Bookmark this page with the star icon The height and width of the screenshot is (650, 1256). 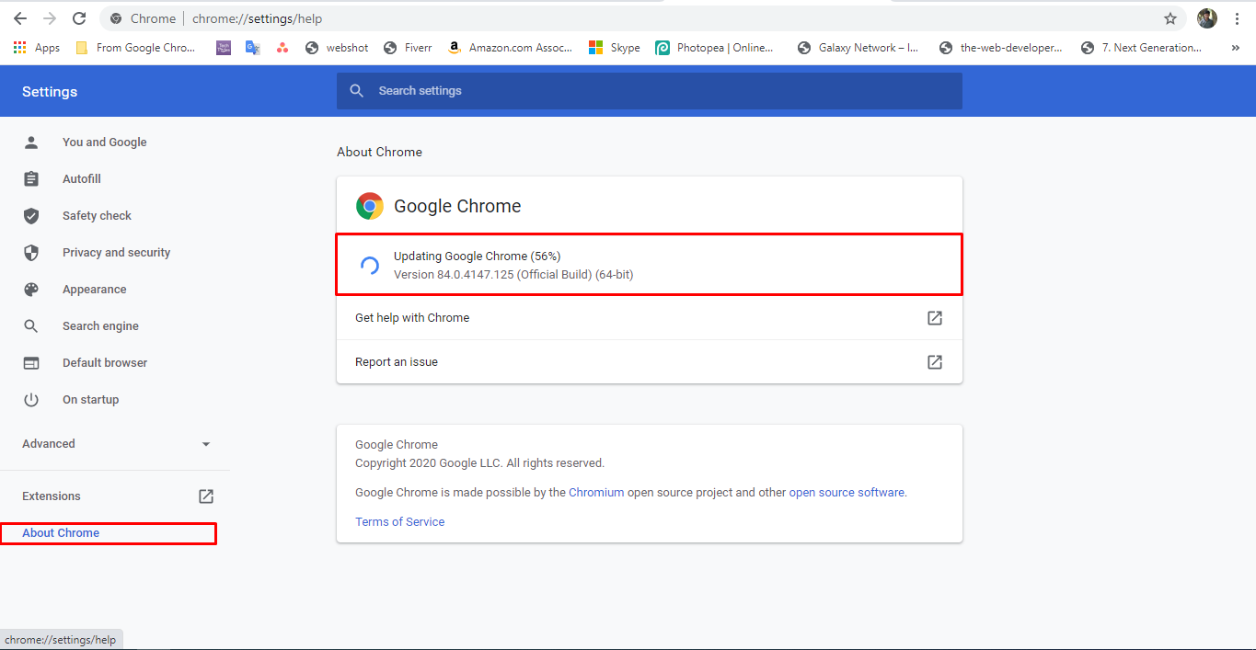(1170, 18)
